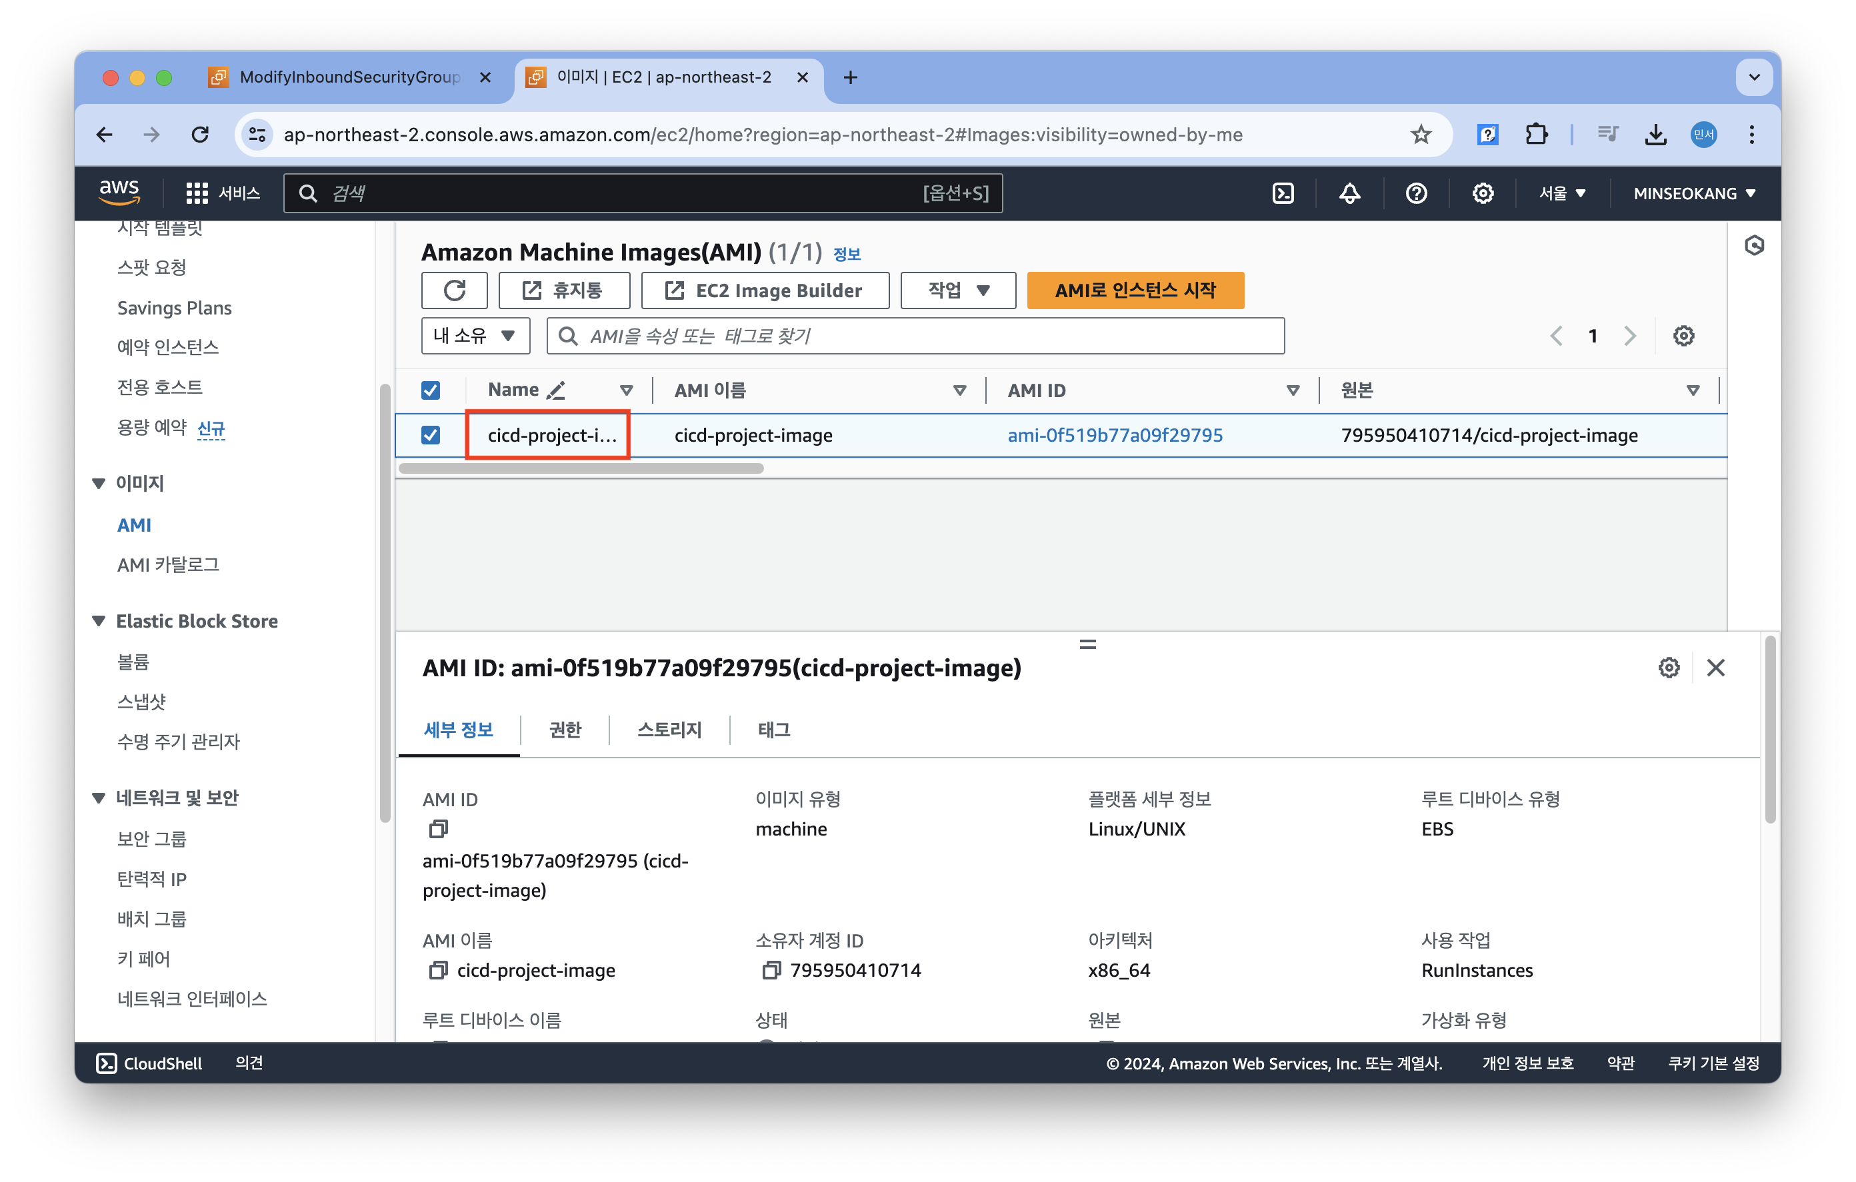The height and width of the screenshot is (1182, 1856).
Task: Click the table's horizontal scrollbar
Action: click(581, 468)
